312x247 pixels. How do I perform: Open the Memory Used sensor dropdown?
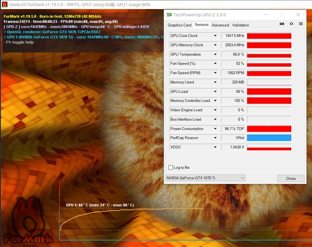pos(215,82)
